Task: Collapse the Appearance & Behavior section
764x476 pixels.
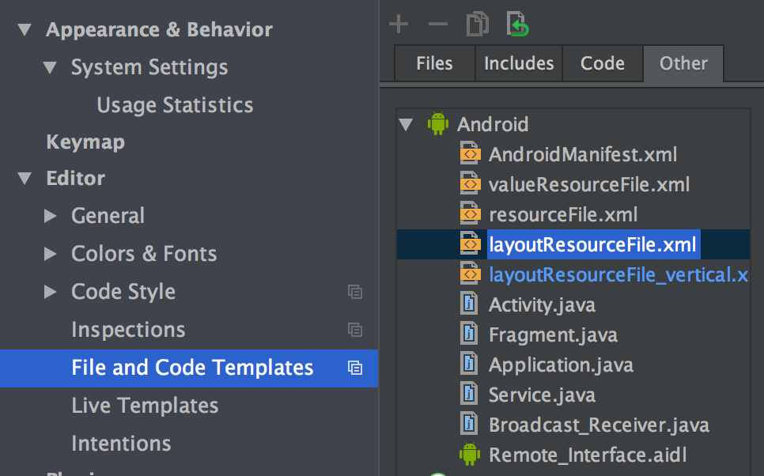Action: click(x=25, y=29)
